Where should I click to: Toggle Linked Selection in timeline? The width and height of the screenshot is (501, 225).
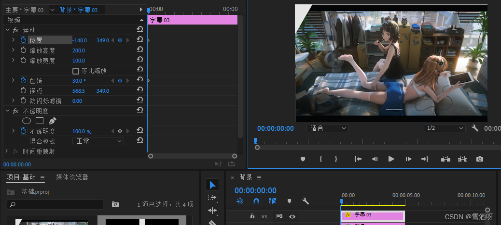(272, 201)
